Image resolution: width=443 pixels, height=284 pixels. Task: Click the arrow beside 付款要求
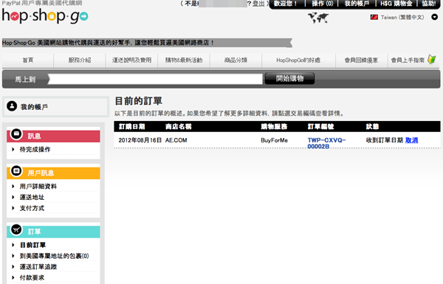[x=13, y=278]
